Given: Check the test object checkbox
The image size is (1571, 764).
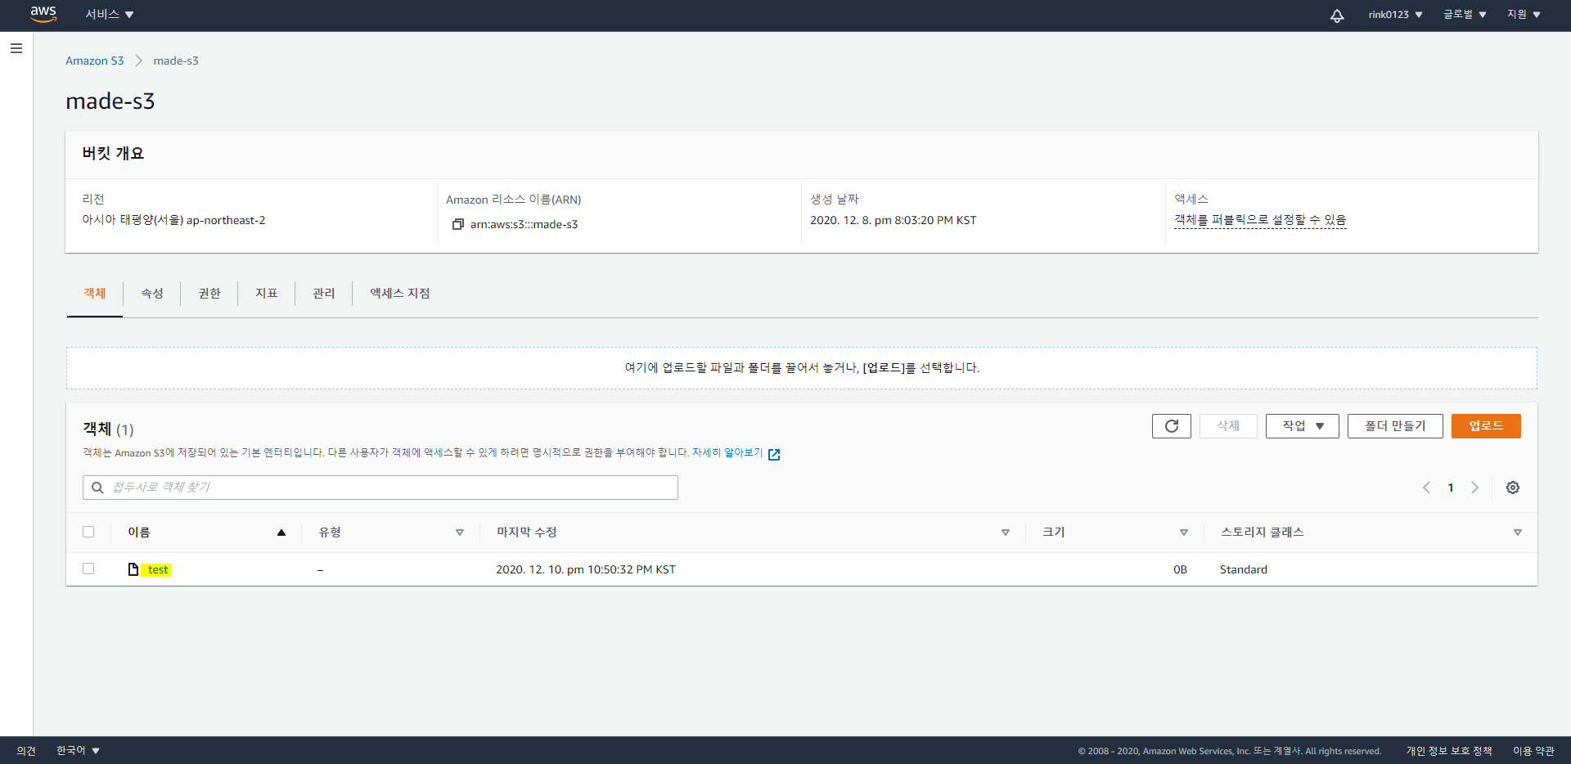Looking at the screenshot, I should pos(88,569).
